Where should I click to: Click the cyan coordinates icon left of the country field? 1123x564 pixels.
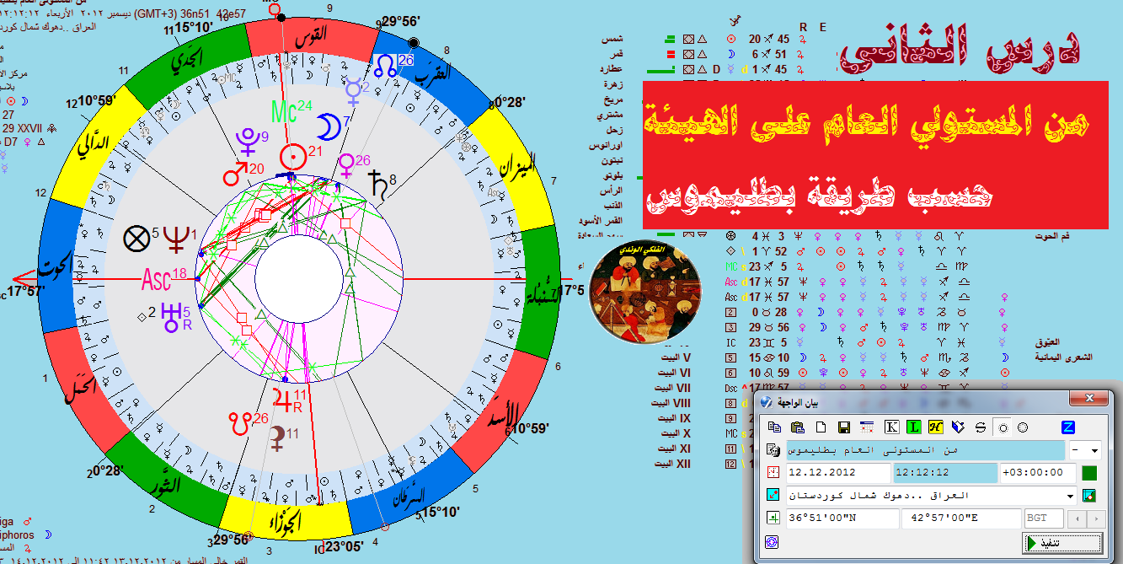pos(772,495)
